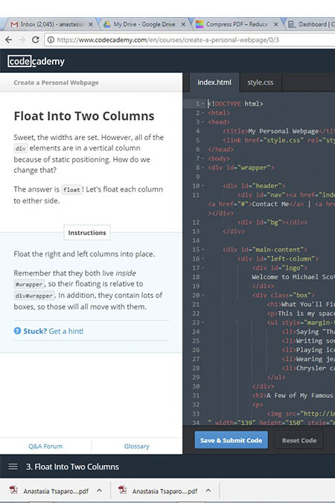The height and width of the screenshot is (503, 335).
Task: Close the My Drive tab
Action: coord(183,25)
